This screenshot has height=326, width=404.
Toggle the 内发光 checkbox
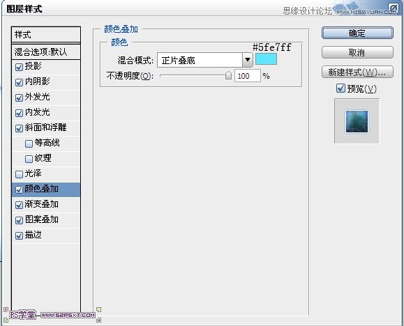pos(19,113)
